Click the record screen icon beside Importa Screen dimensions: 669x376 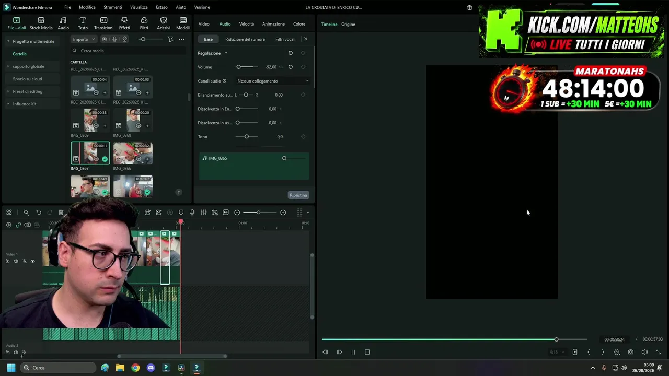(105, 39)
